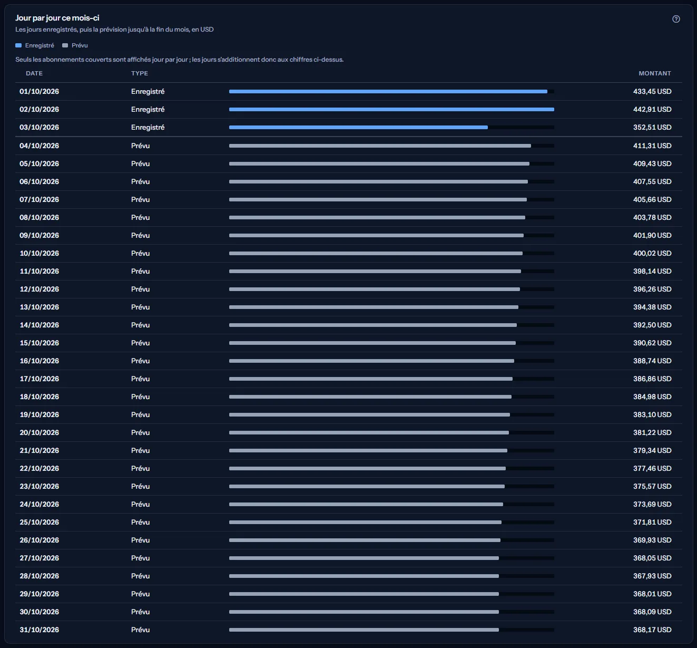Screen dimensions: 697x648
Task: Click the amount 368,01 USD
Action: pyautogui.click(x=652, y=594)
